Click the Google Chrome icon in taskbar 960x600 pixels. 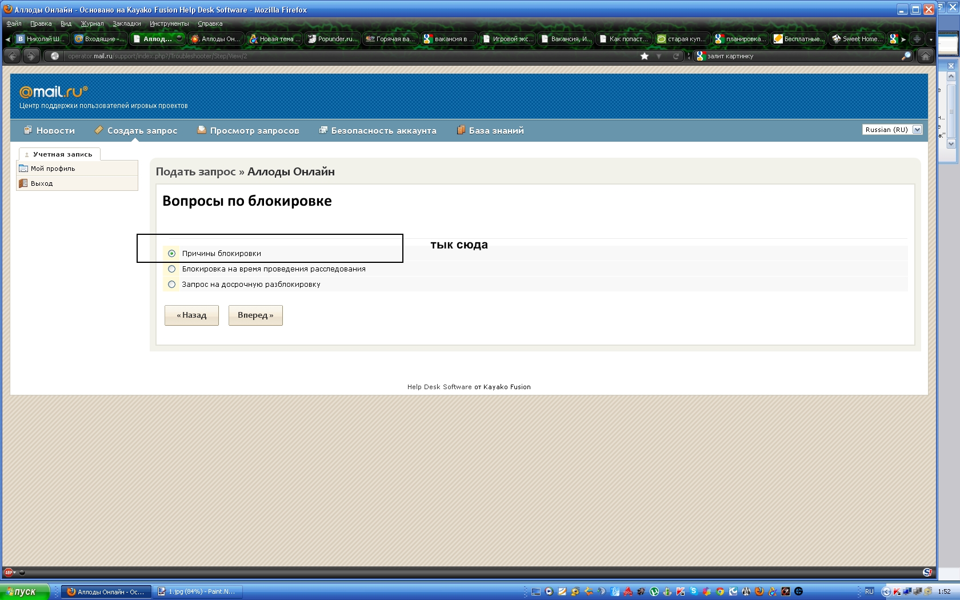(720, 592)
